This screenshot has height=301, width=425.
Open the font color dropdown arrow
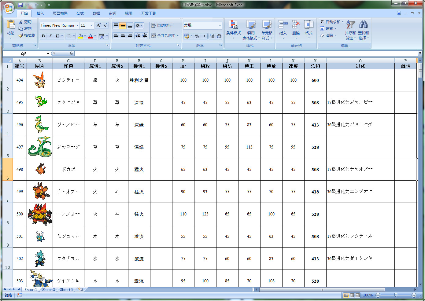point(95,36)
